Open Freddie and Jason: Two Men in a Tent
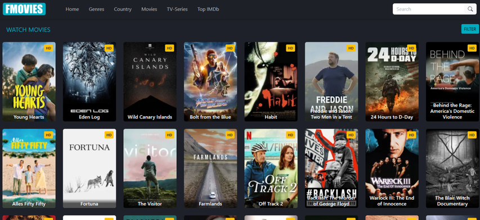Image resolution: width=480 pixels, height=220 pixels. click(331, 82)
